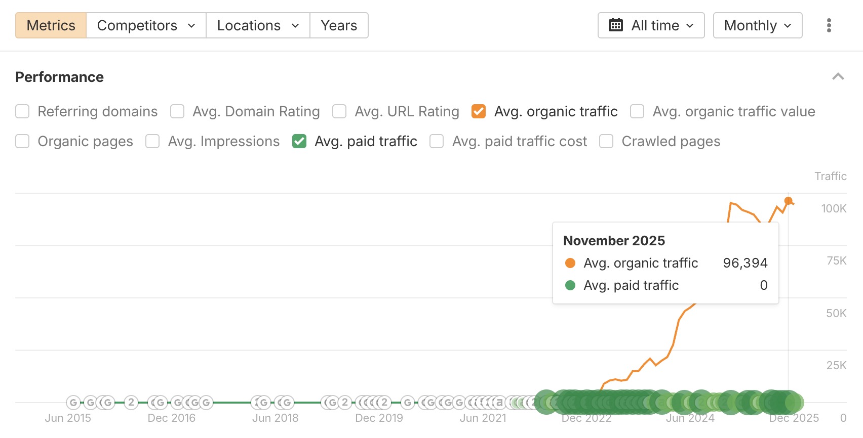Click the "a" annotation marker on timeline
This screenshot has height=438, width=863.
[499, 403]
